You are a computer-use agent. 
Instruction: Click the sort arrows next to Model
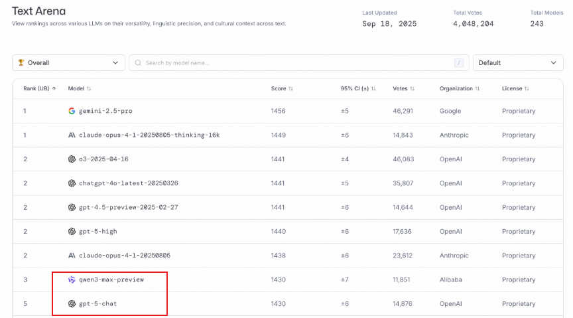click(x=89, y=88)
